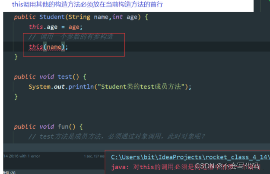The width and height of the screenshot is (270, 174).
Task: Click the comment starting with // test方法是成员方法
Action: (x=117, y=137)
